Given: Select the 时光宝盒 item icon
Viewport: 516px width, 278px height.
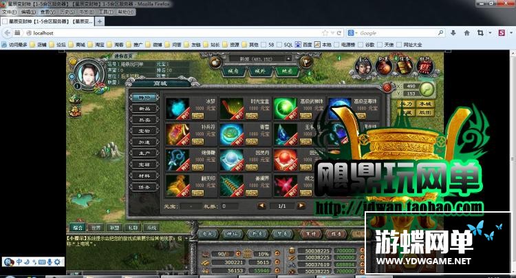Looking at the screenshot, I should 232,108.
